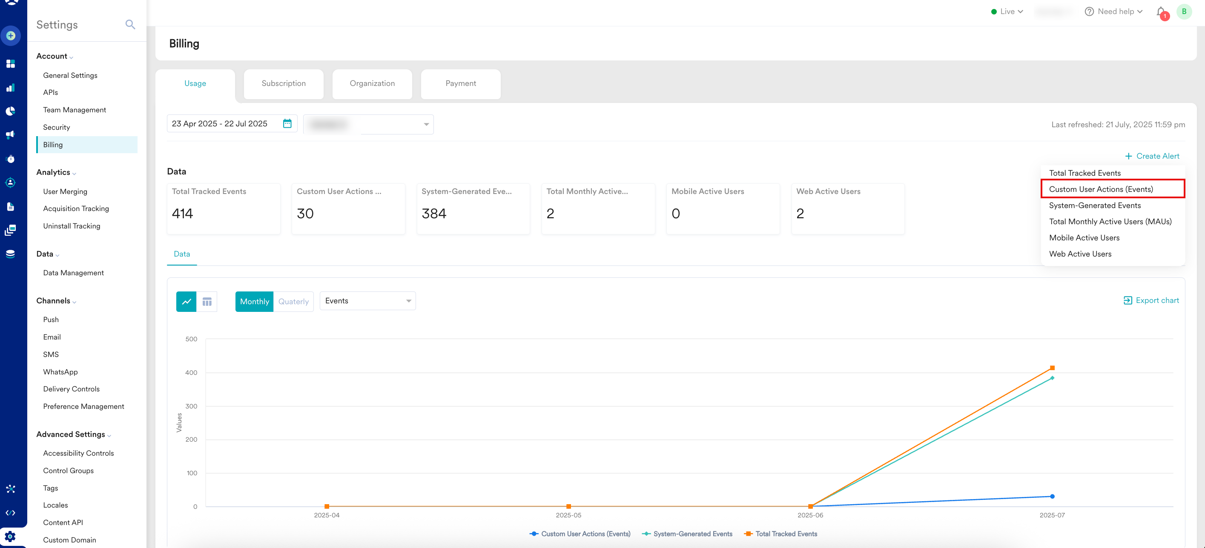1205x548 pixels.
Task: Toggle System-Generated Events legend series
Action: pos(687,534)
